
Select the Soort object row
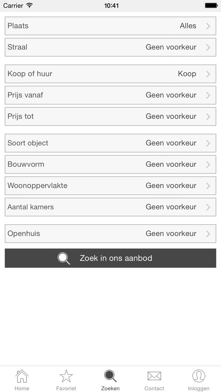click(110, 143)
